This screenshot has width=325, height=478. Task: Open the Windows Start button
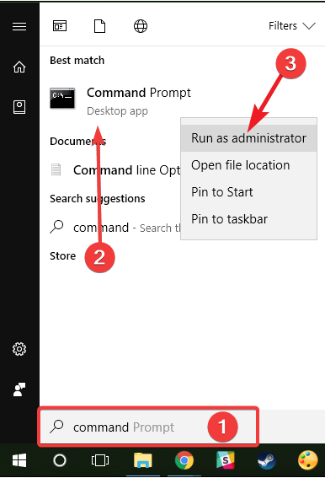click(19, 460)
